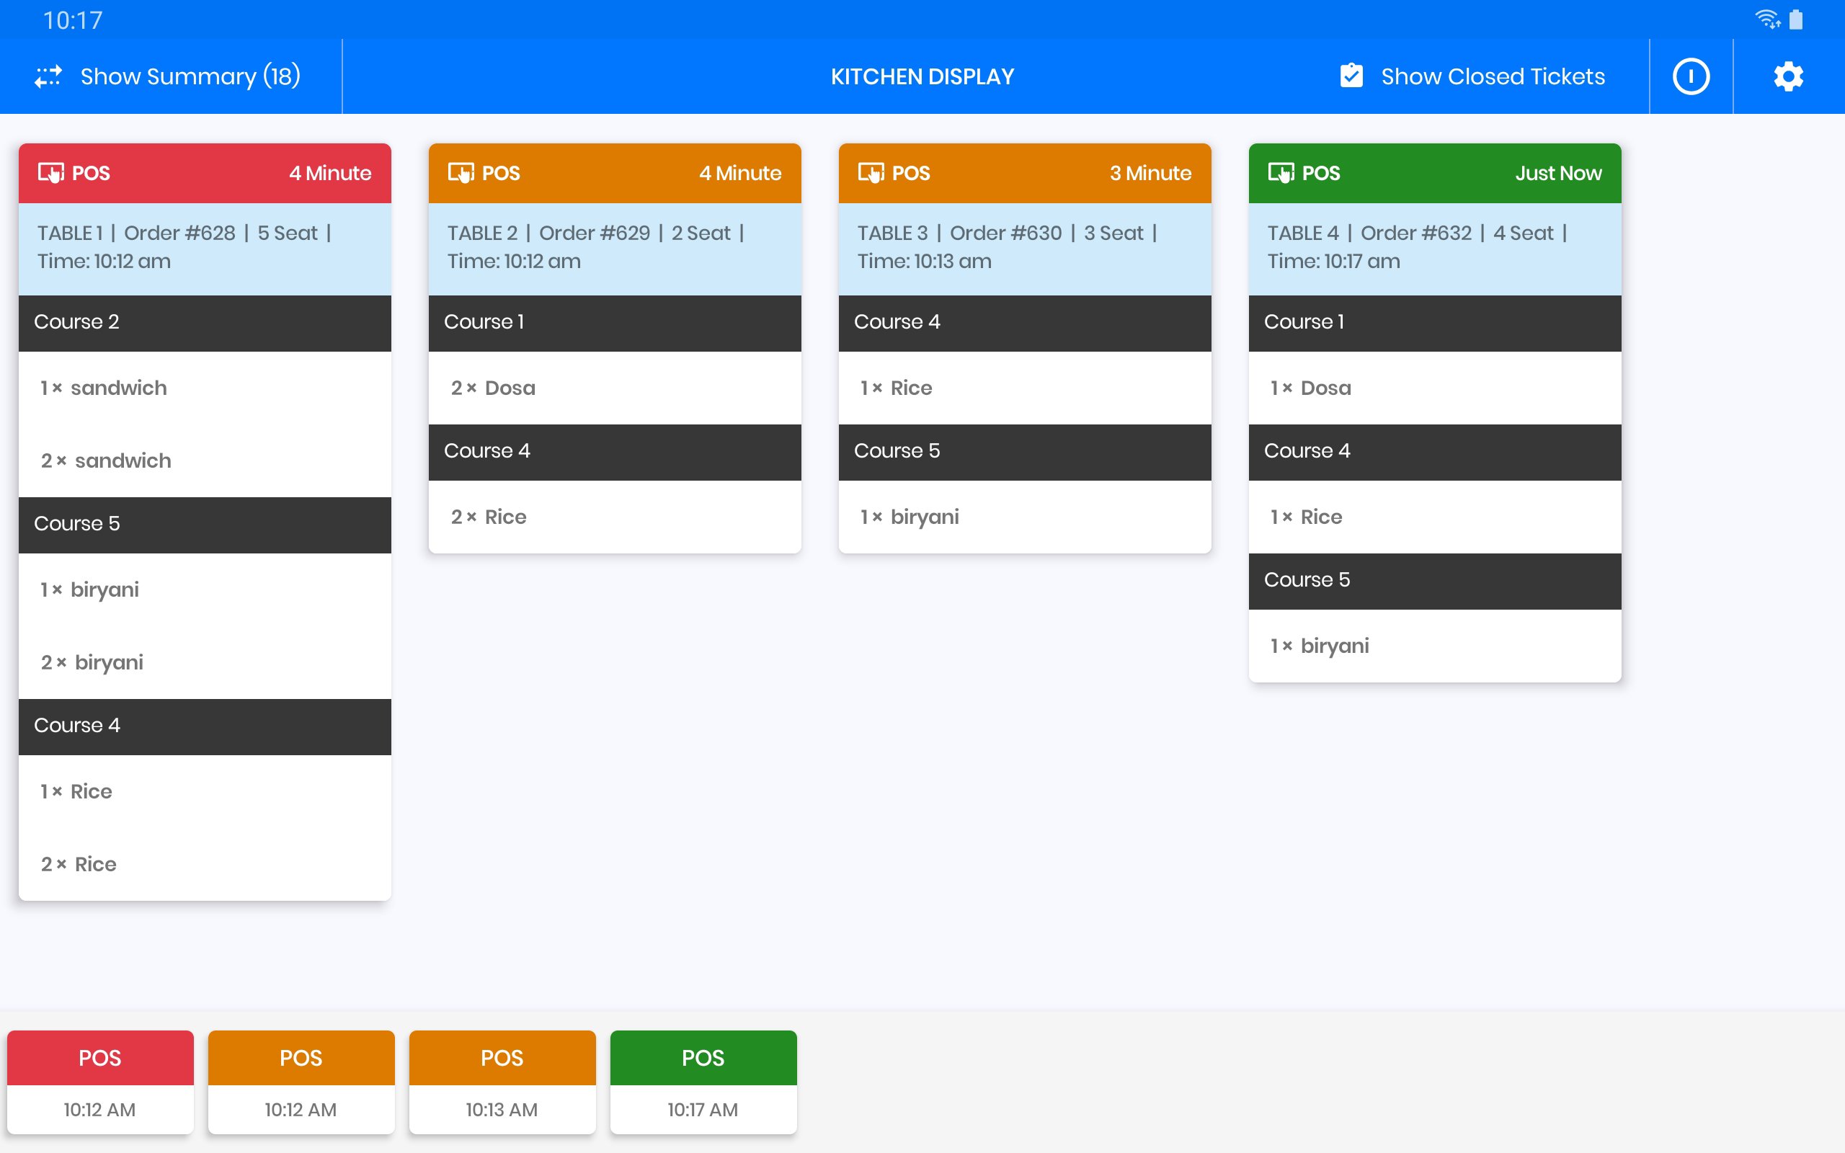The height and width of the screenshot is (1153, 1845).
Task: Select the green 10:17 AM POS tab
Action: click(x=703, y=1082)
